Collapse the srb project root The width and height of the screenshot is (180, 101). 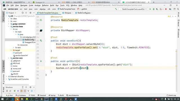tap(6, 16)
